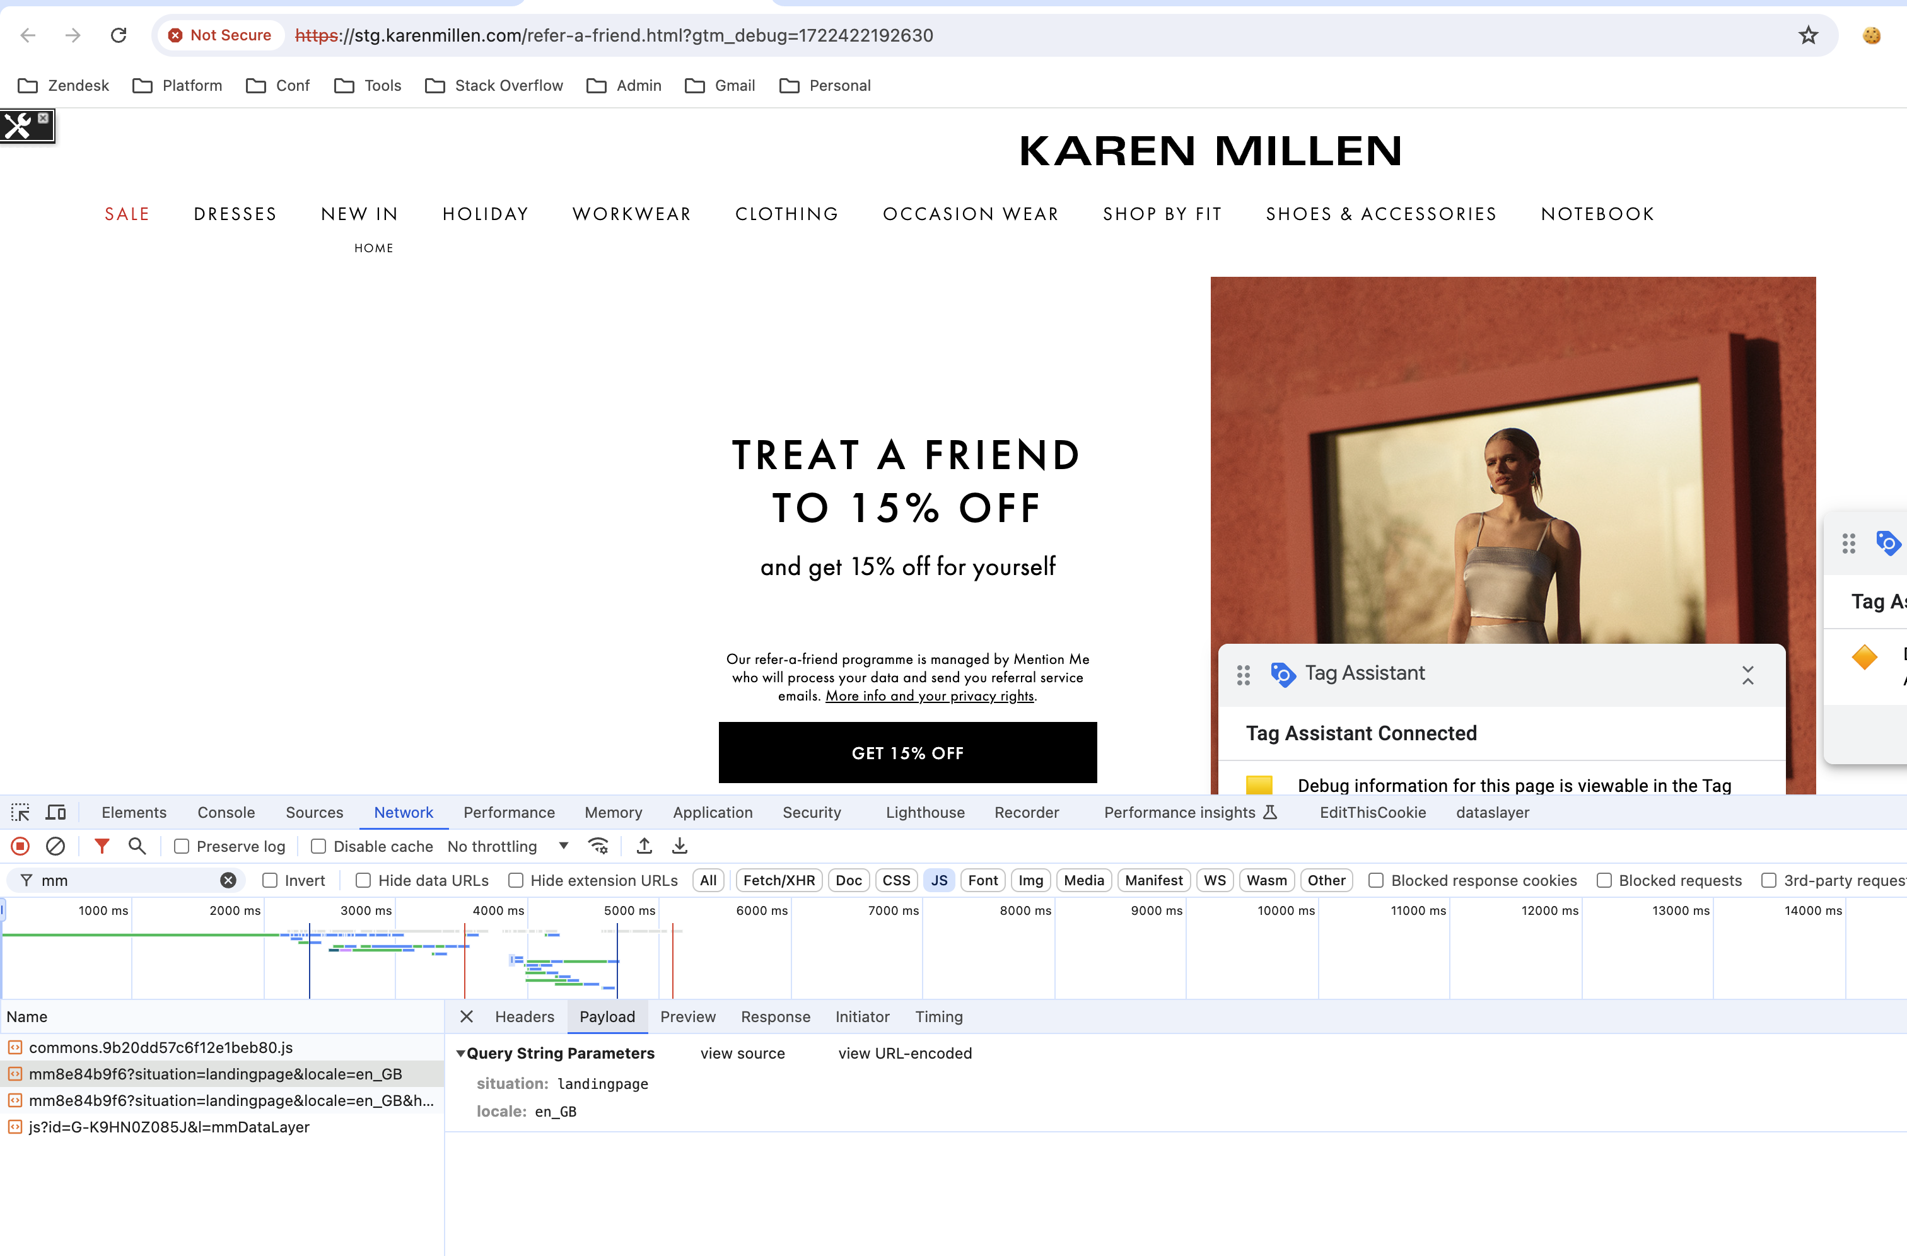
Task: Open More info and your privacy rights link
Action: pyautogui.click(x=930, y=696)
